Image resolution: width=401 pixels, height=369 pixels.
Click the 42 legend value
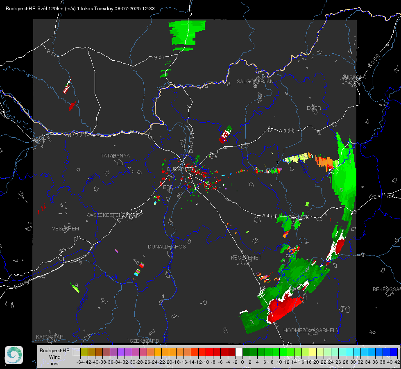(x=397, y=362)
